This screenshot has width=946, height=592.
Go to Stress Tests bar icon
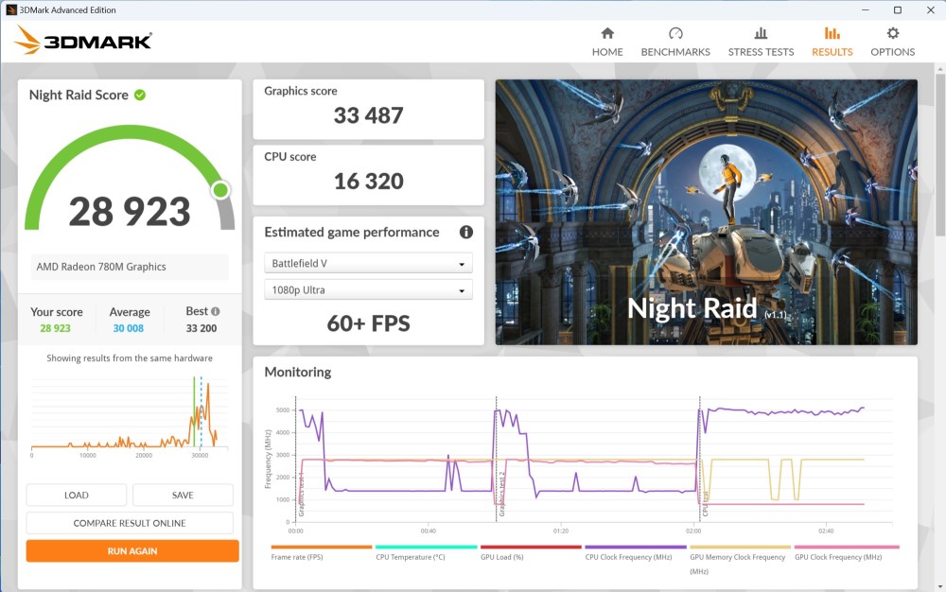click(761, 34)
